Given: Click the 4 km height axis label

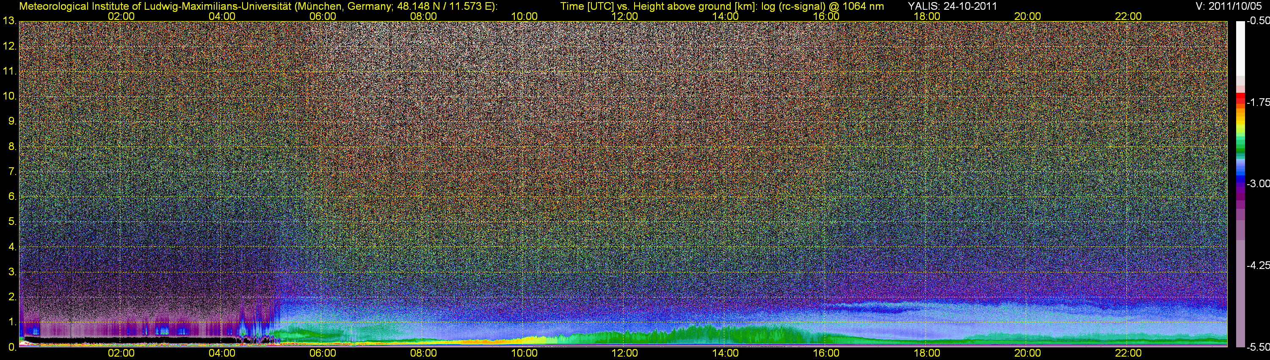Looking at the screenshot, I should click(12, 247).
